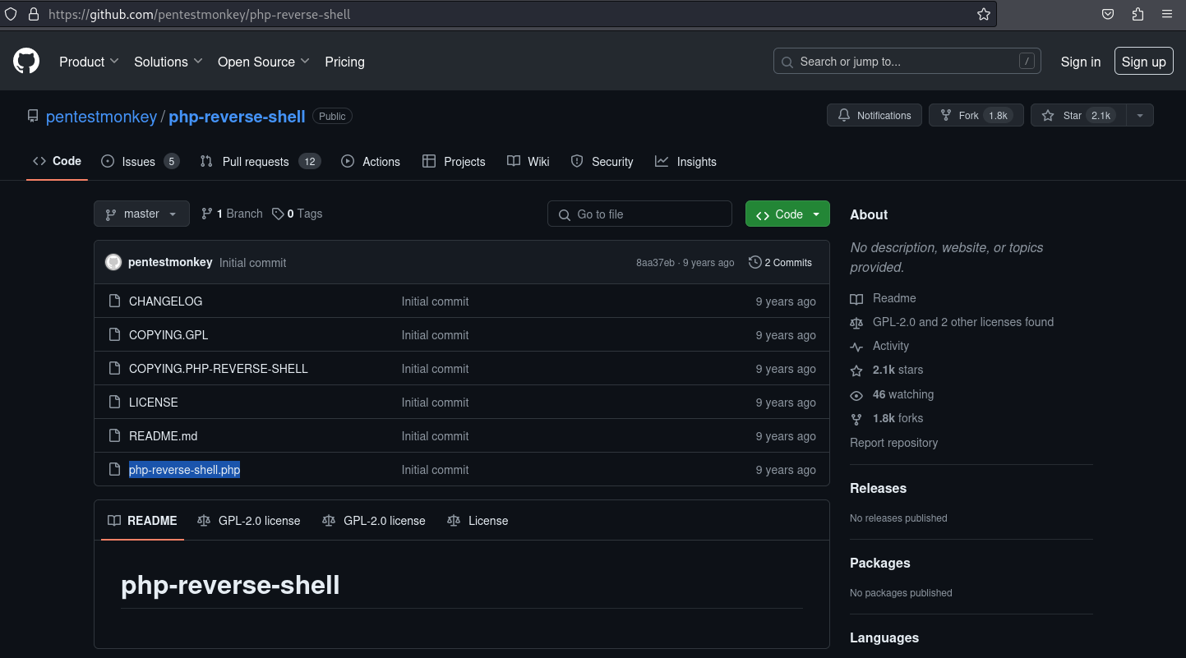Select the README tab in file viewer

click(142, 521)
